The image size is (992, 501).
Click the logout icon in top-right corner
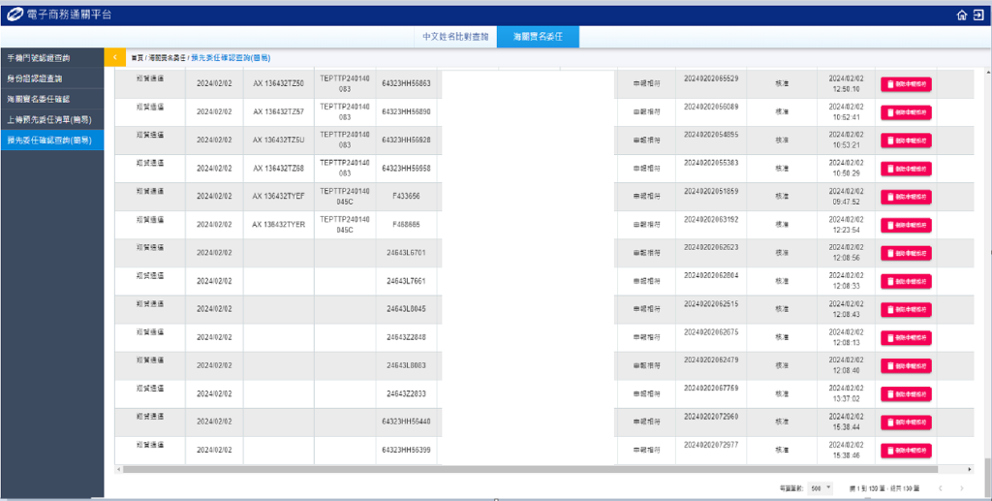click(x=978, y=16)
